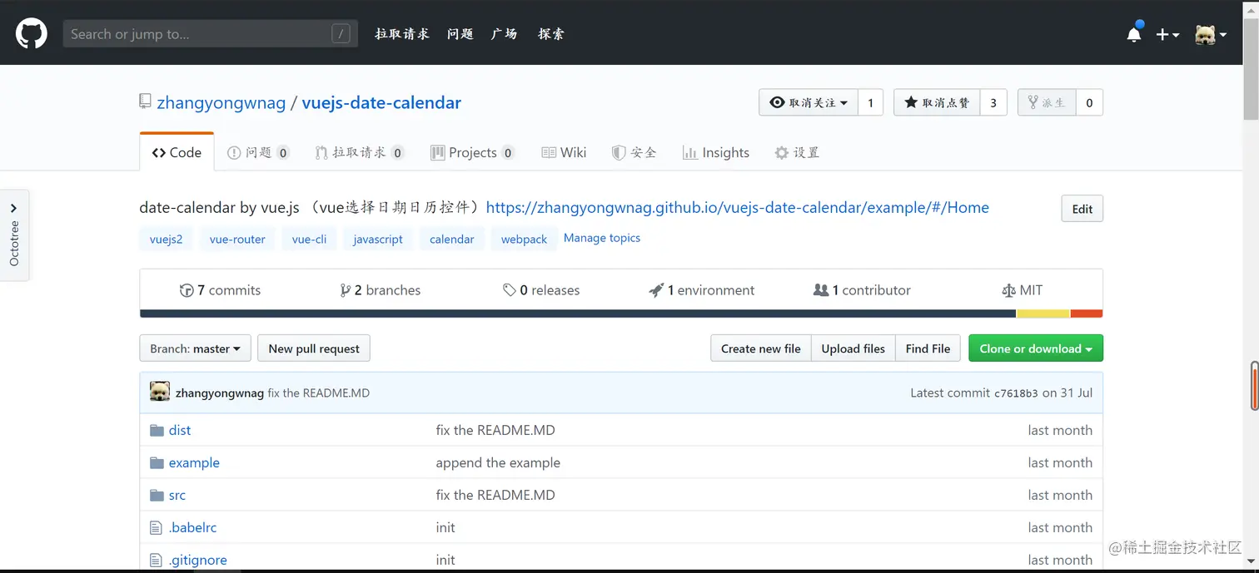
Task: Select the webpack topic tag
Action: point(524,239)
